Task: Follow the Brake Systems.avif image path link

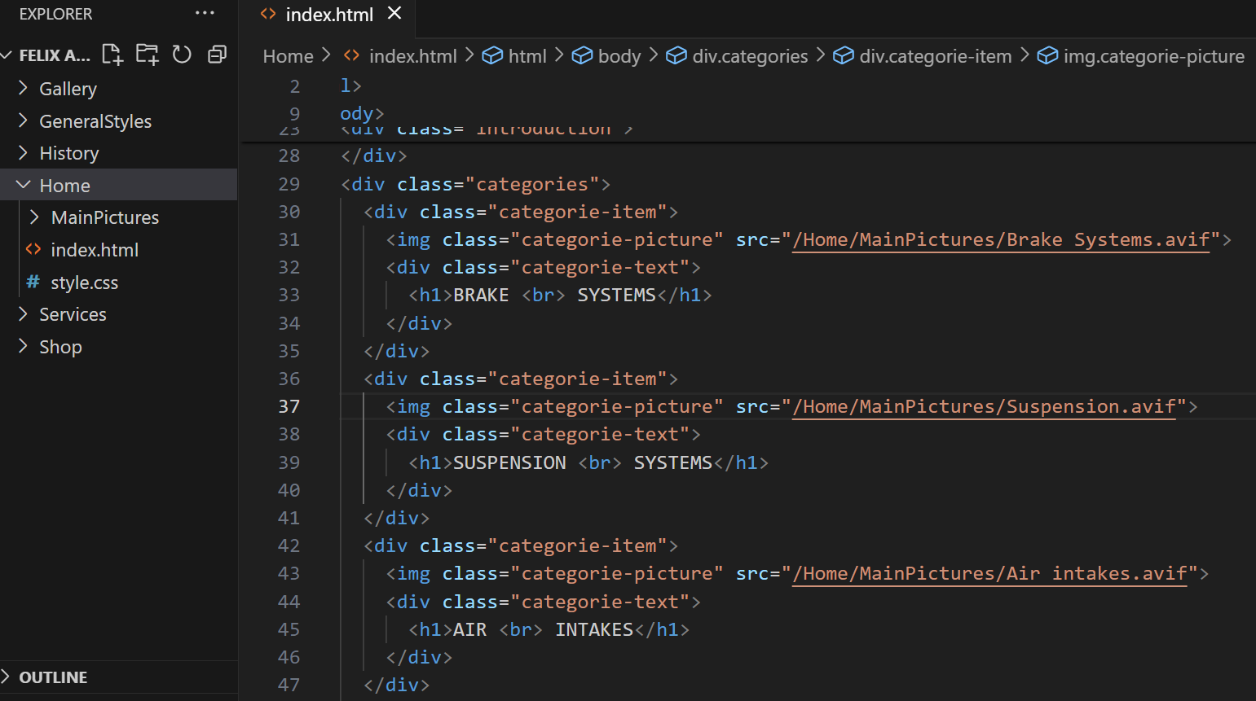Action: point(1000,239)
